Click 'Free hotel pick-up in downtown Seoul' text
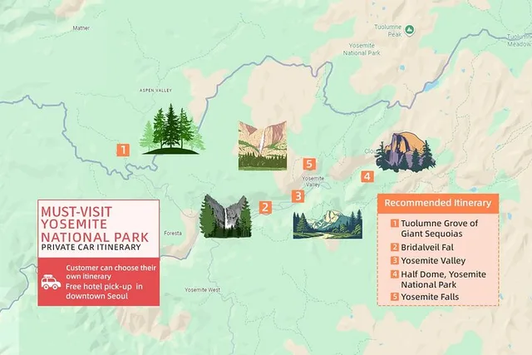Viewport: 532px width, 355px height. click(x=104, y=291)
